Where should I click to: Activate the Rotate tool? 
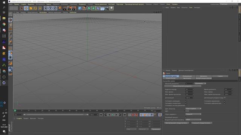[x=35, y=8]
